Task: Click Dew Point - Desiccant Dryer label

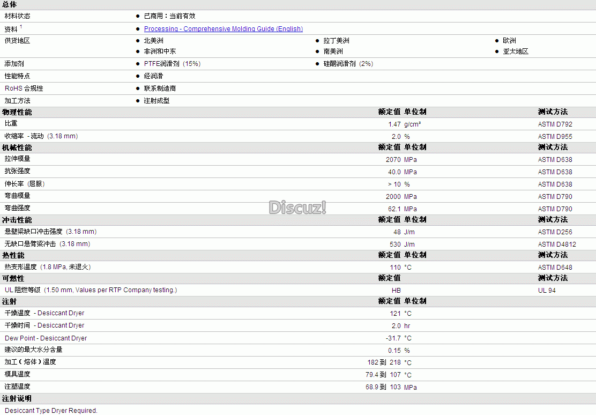Action: tap(46, 338)
